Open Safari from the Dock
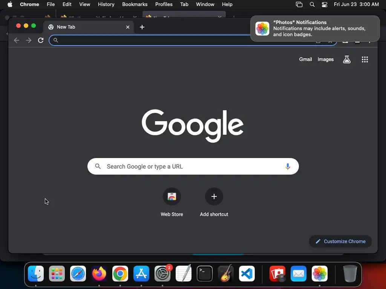Screen dimensions: 386x289 point(78,273)
